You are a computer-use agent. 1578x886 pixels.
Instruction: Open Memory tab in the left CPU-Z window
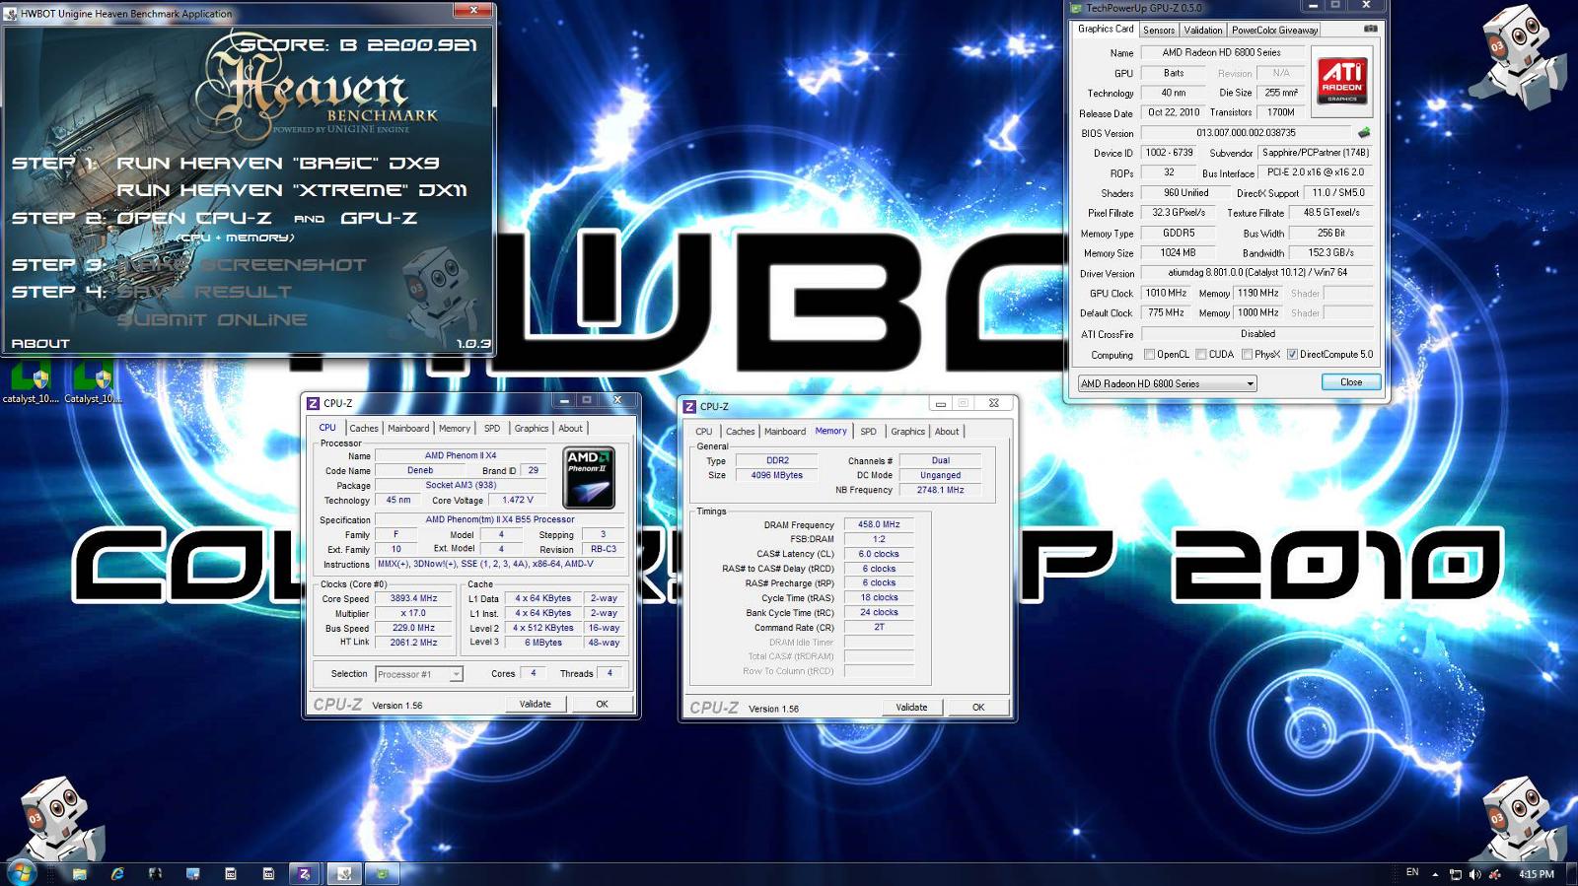(455, 429)
